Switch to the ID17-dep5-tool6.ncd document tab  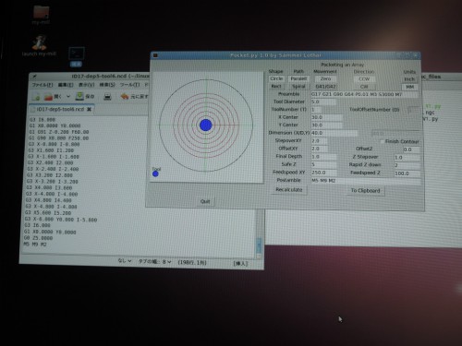pos(60,110)
